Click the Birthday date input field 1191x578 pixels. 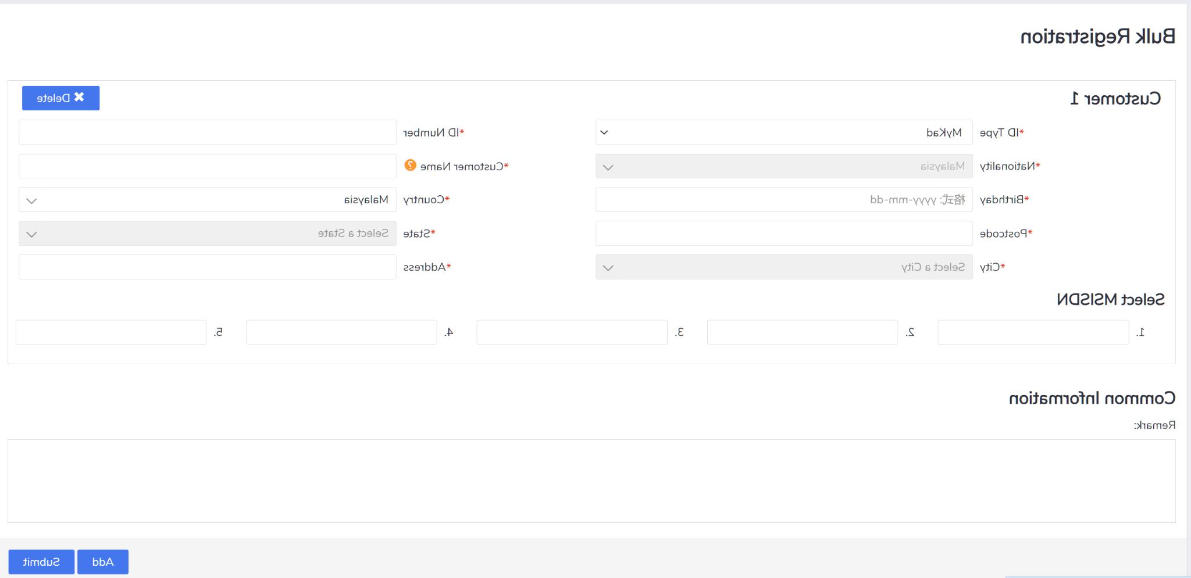pos(784,200)
